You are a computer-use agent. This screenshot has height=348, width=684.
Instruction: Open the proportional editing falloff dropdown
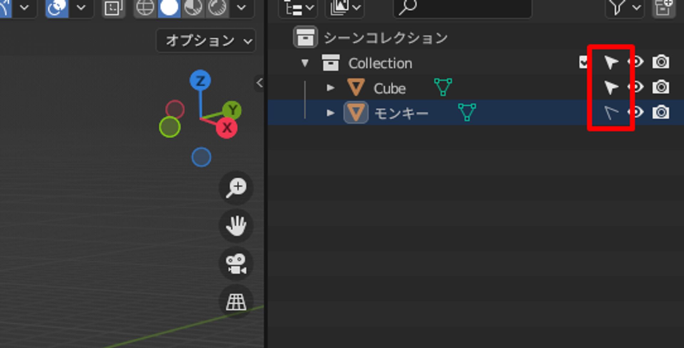81,8
